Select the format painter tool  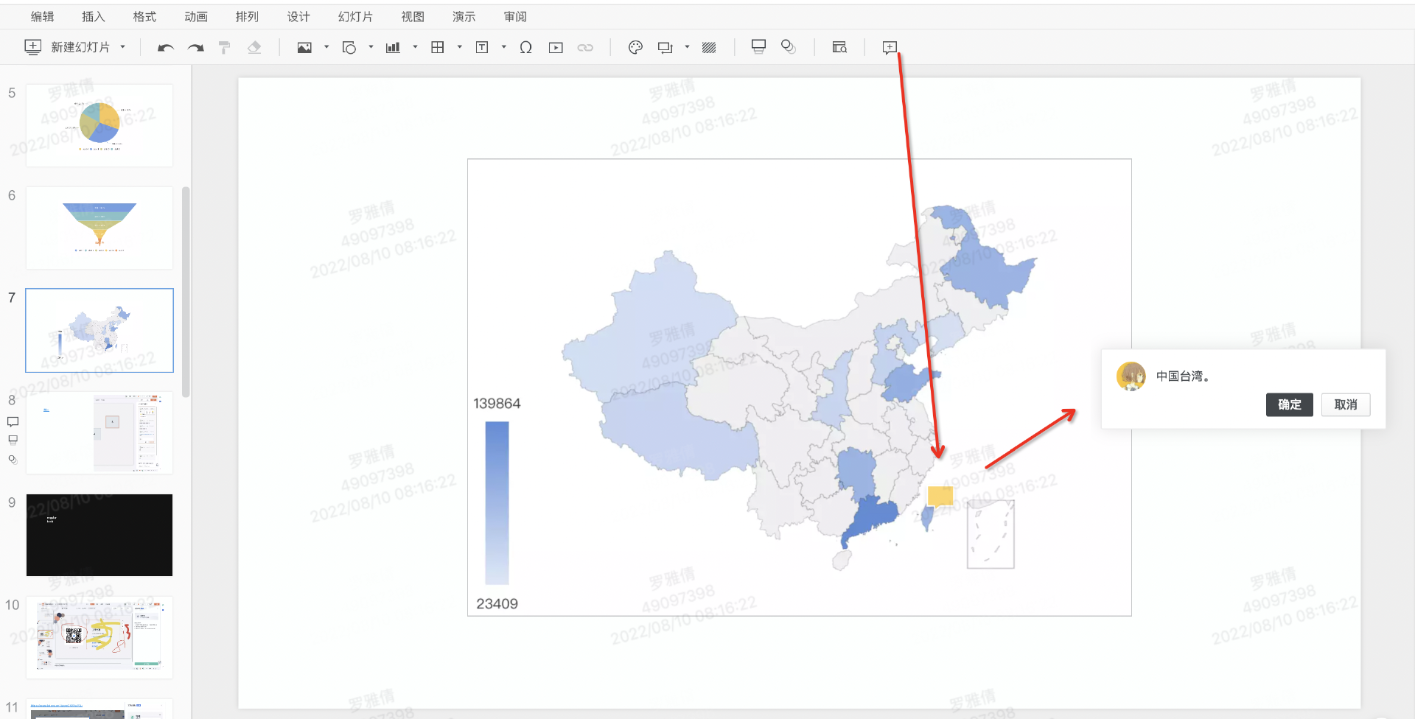click(225, 48)
